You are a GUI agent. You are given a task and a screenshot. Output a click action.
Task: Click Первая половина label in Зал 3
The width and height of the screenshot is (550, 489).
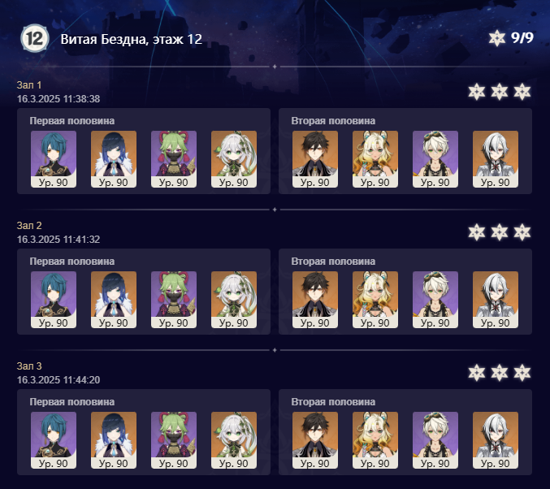[72, 401]
